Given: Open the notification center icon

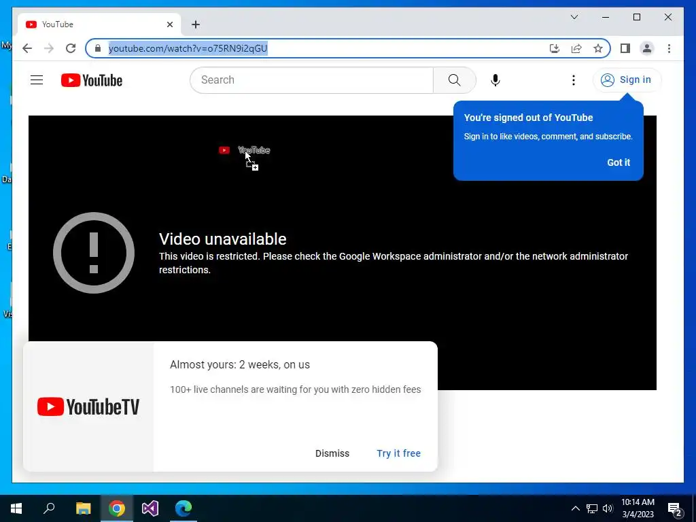Looking at the screenshot, I should tap(675, 508).
